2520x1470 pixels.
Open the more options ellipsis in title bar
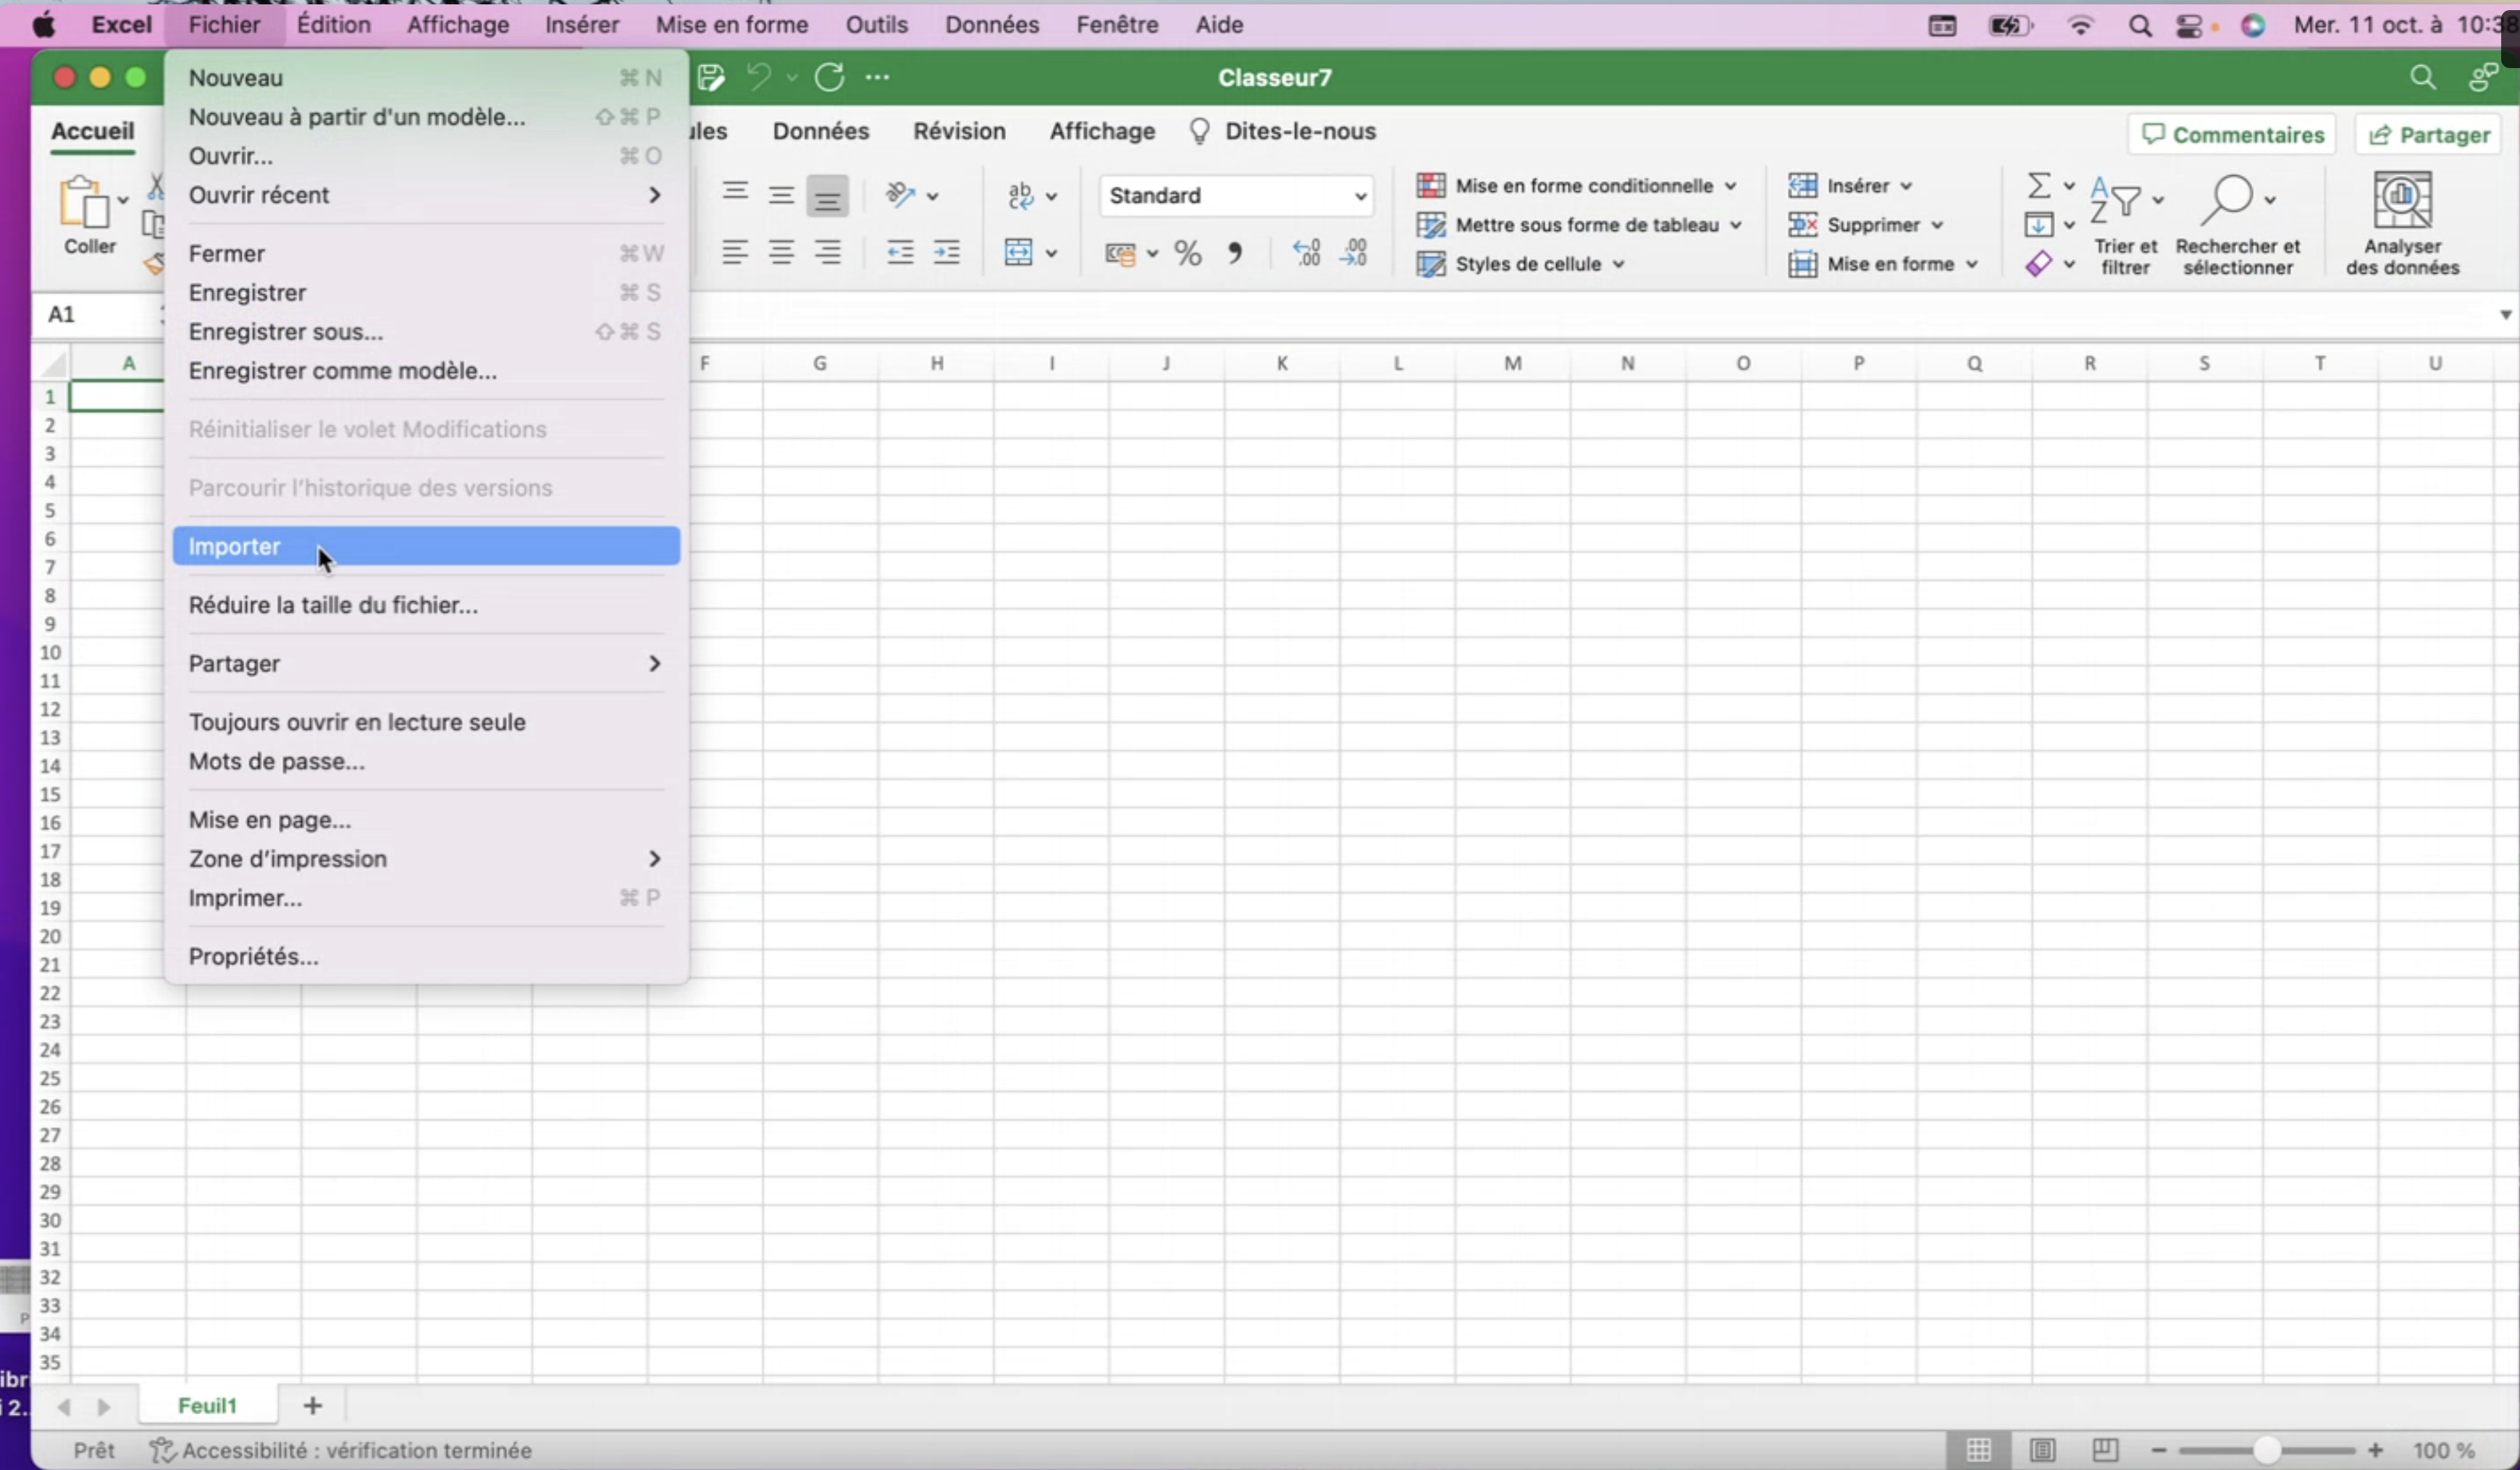click(878, 77)
